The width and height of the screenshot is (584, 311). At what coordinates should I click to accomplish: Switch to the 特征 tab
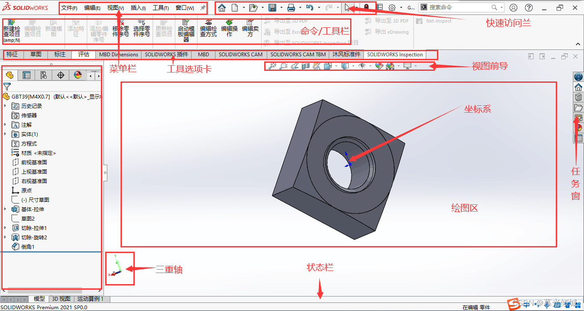point(12,55)
